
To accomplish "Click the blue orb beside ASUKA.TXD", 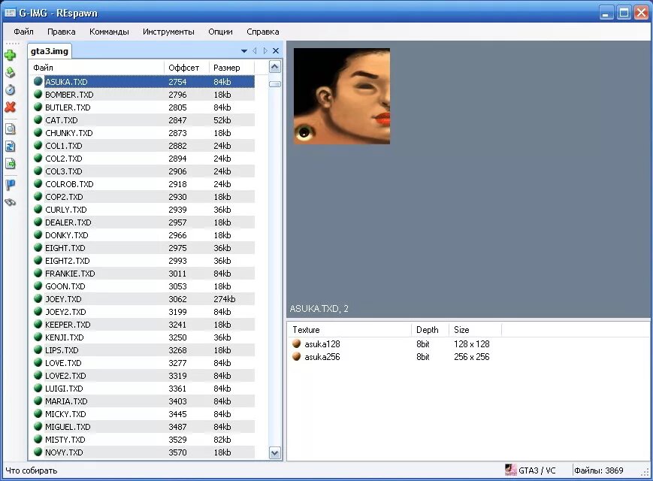I will pyautogui.click(x=38, y=81).
